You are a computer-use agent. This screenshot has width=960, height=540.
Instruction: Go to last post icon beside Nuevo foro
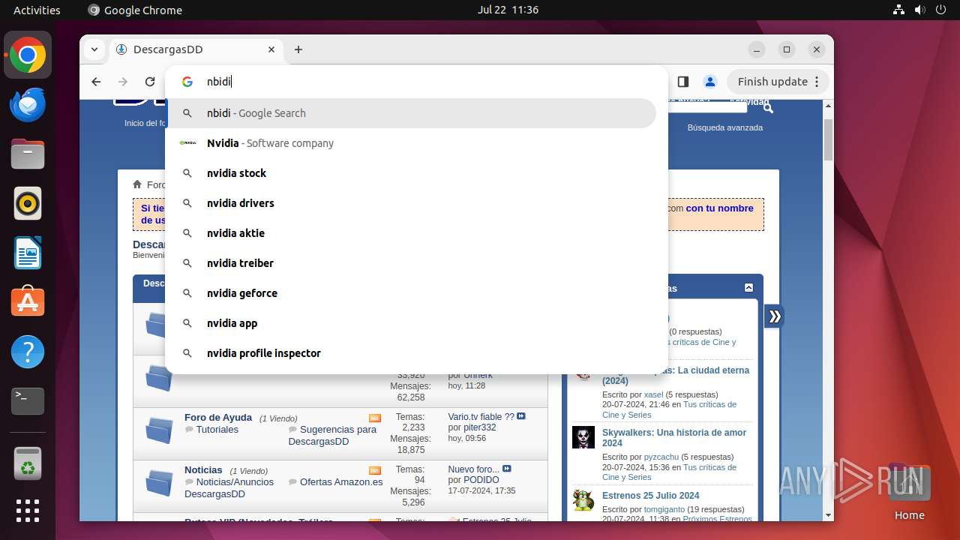click(507, 469)
